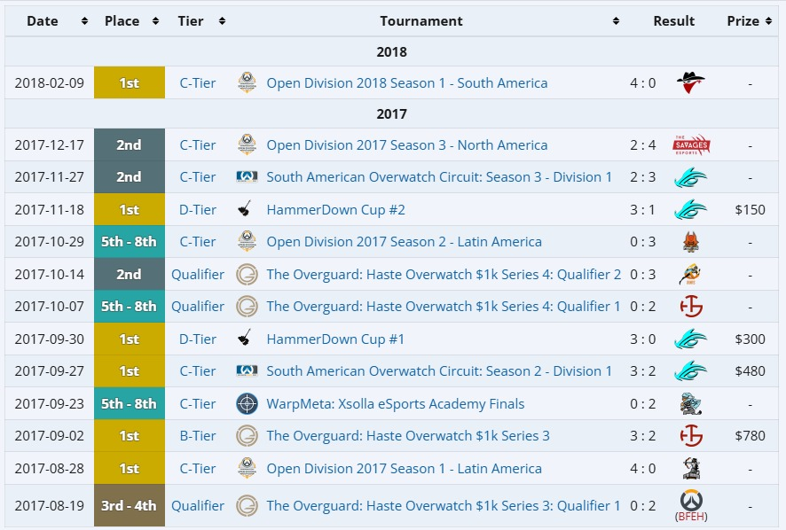Select the $150 prize cell
Image resolution: width=786 pixels, height=530 pixels.
tap(750, 209)
